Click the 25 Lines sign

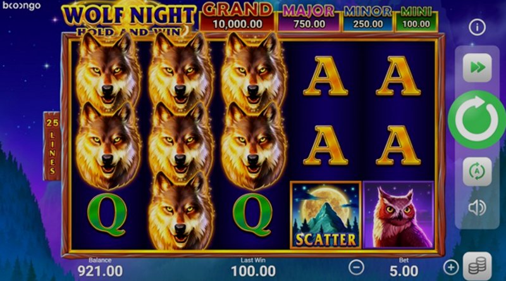pyautogui.click(x=52, y=146)
